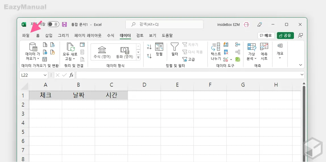Click the green 공유 share button
Screen dimensions: 326x162
tap(285, 36)
